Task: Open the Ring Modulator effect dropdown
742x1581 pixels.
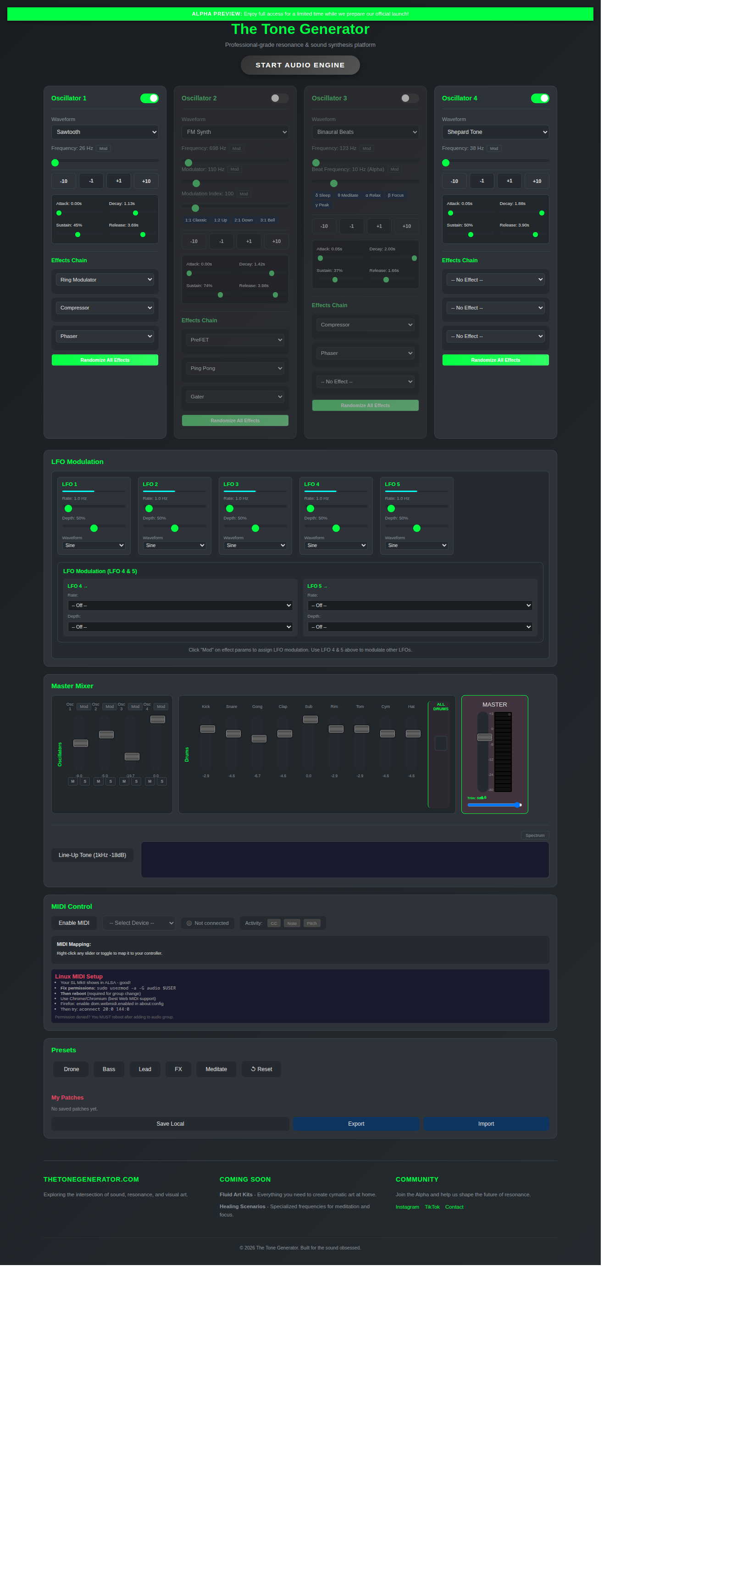Action: 105,280
